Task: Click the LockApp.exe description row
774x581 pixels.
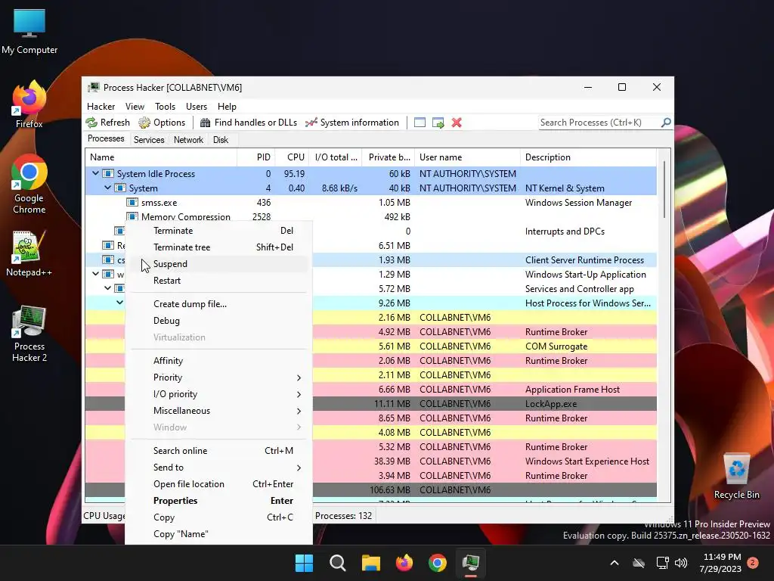Action: 551,404
